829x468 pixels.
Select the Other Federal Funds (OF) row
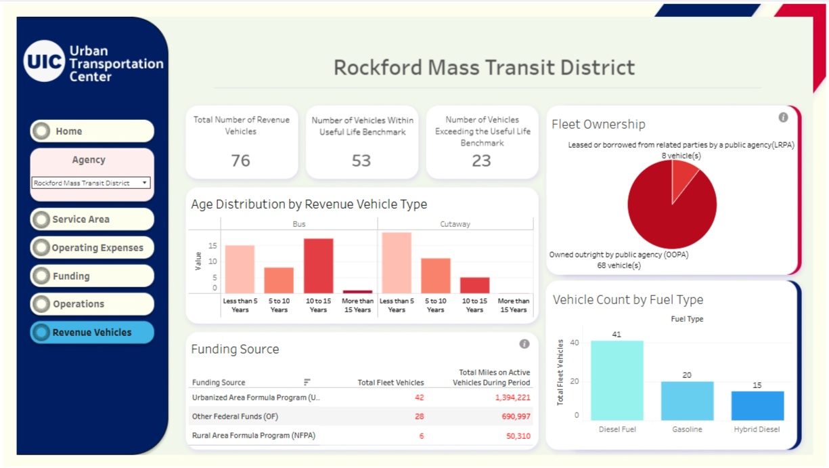tap(235, 417)
